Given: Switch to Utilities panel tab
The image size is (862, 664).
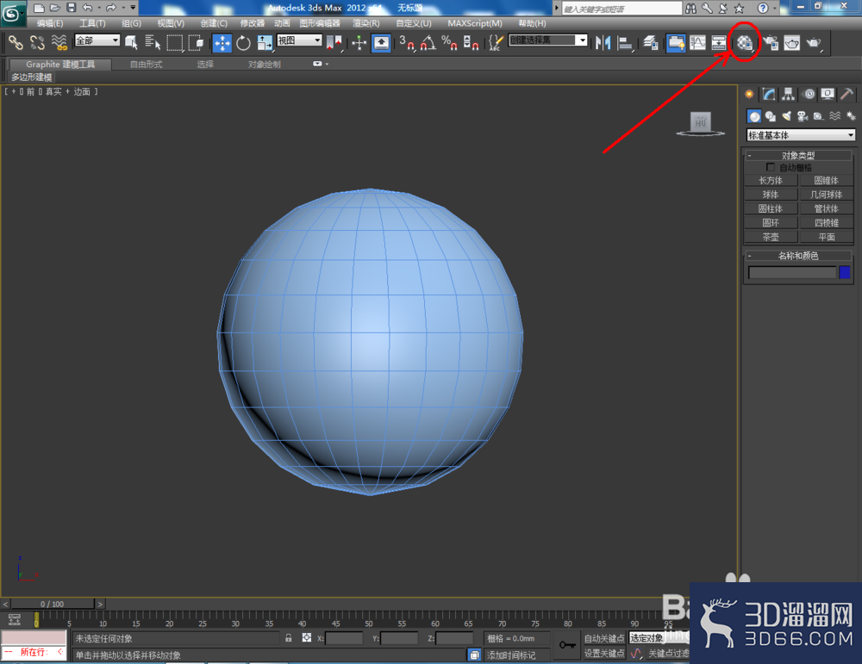Looking at the screenshot, I should 847,95.
